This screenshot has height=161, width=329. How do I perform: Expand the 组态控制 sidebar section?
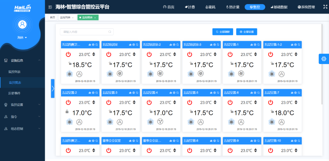[22, 129]
